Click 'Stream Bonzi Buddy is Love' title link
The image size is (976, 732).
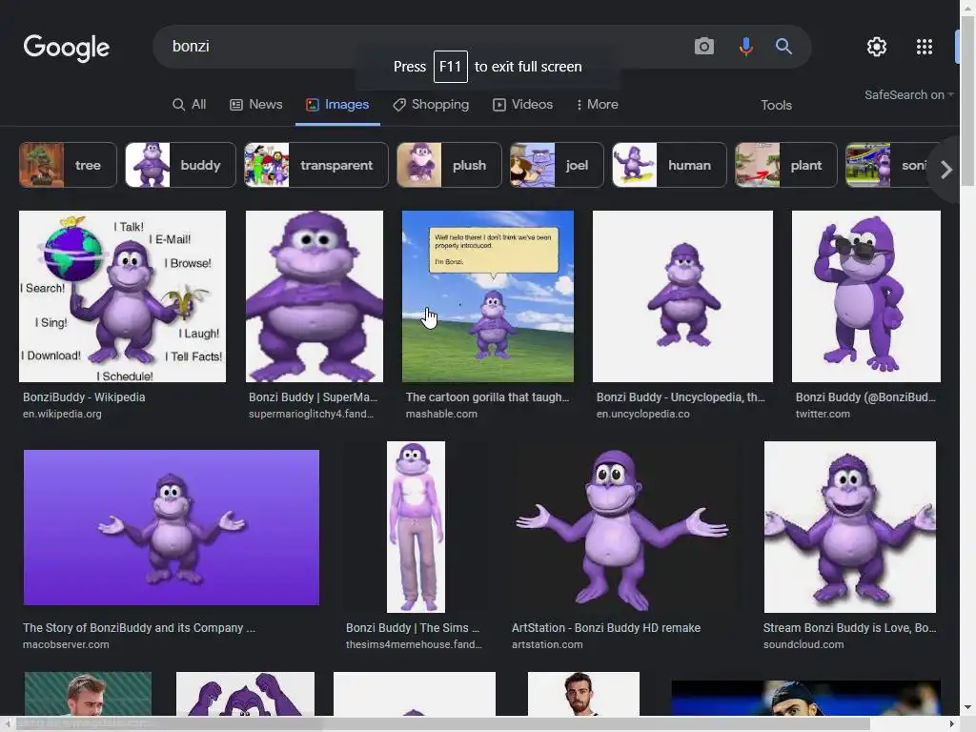[849, 627]
